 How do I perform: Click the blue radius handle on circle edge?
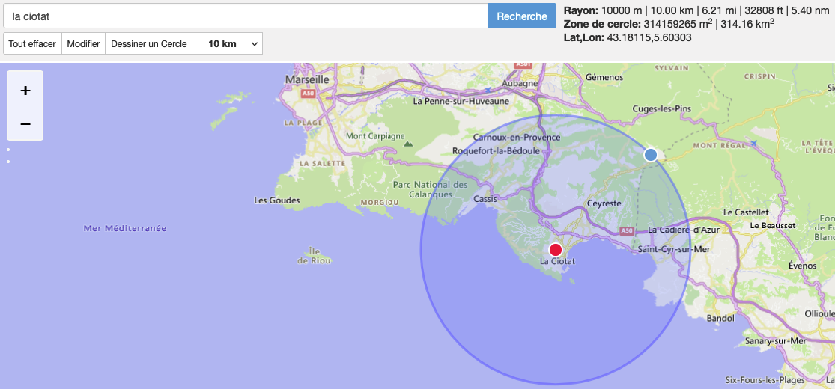(650, 155)
